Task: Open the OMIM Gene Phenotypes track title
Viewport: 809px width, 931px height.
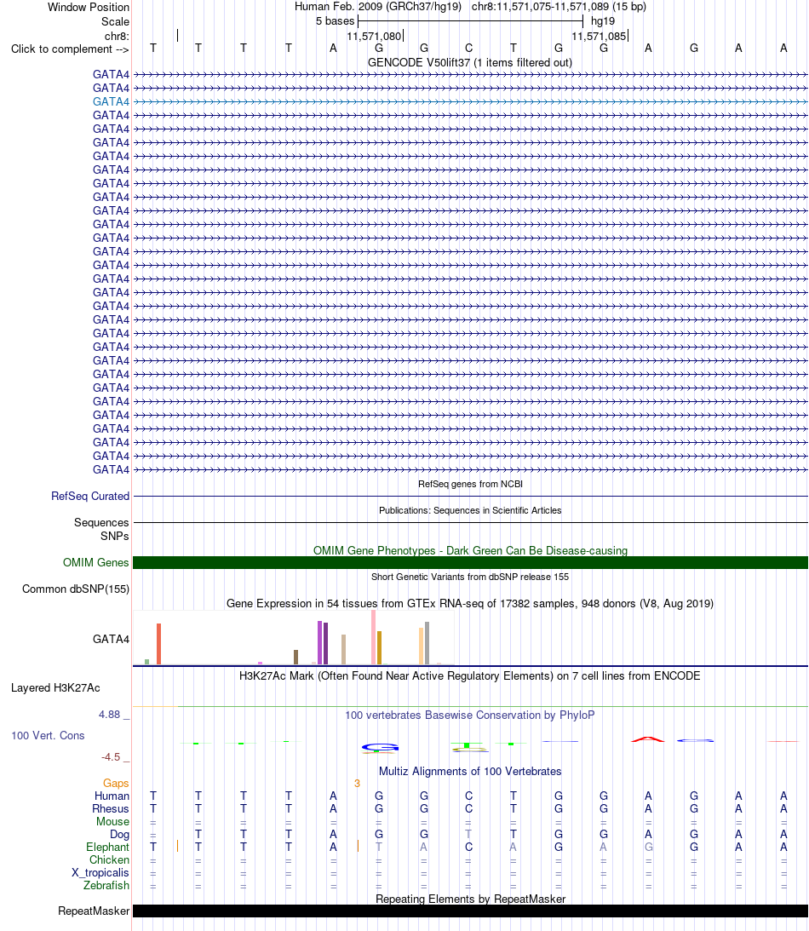Action: pos(470,550)
